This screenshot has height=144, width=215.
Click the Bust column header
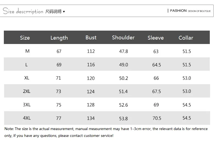click(91, 38)
